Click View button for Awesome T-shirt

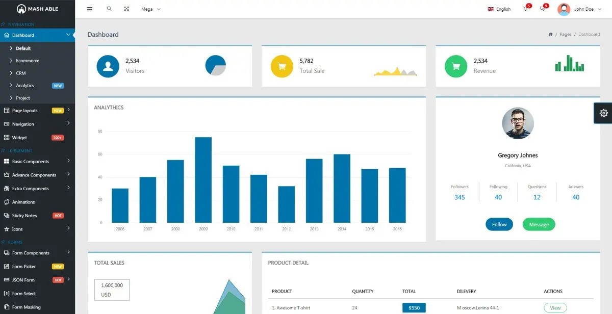tap(555, 308)
